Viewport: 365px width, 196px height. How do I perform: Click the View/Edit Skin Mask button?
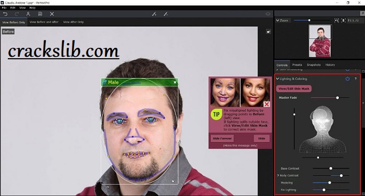294,89
